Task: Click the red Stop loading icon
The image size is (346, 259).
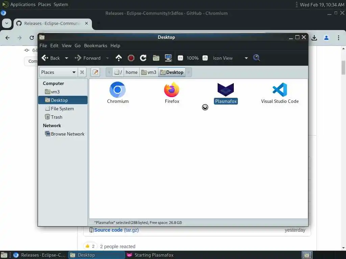Action: pos(131,58)
